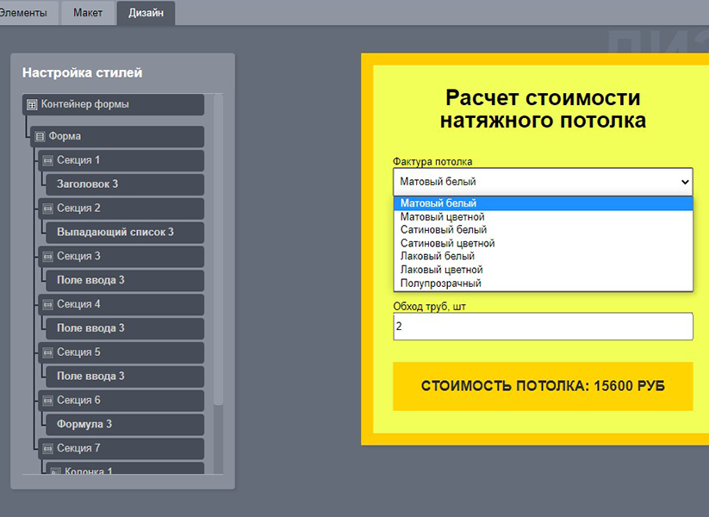Click the Контейнер формы grid icon
709x517 pixels.
click(x=33, y=104)
